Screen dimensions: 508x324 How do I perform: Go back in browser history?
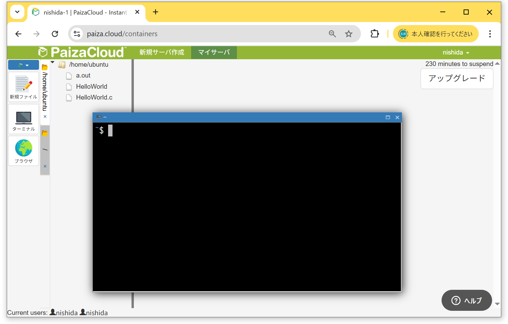click(19, 34)
